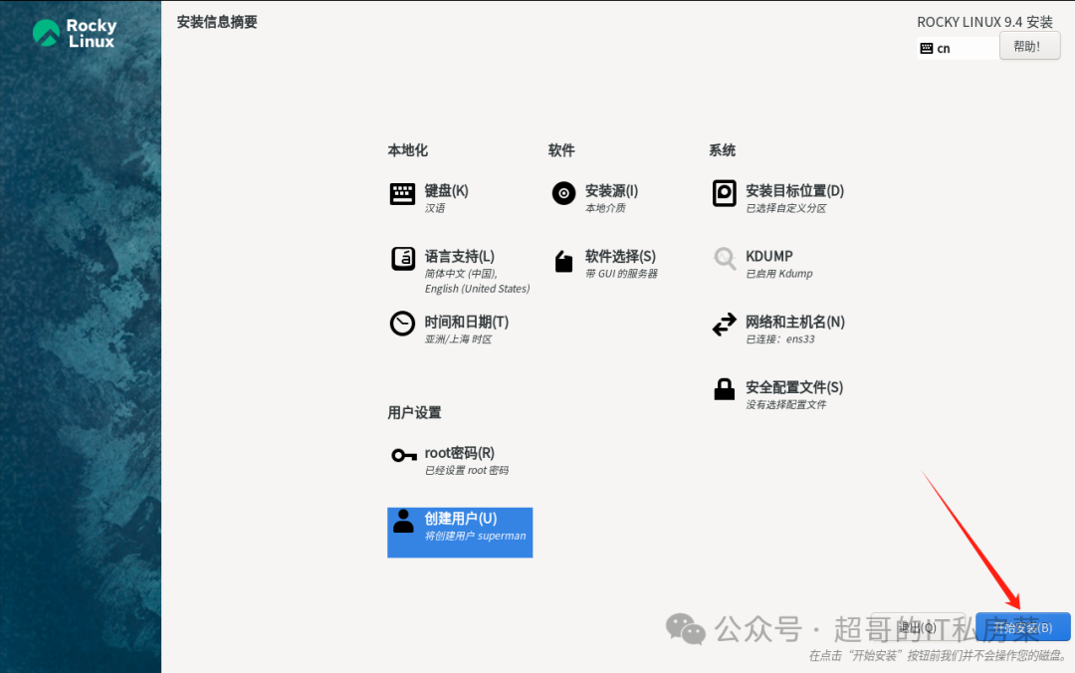The image size is (1075, 673).
Task: Click the root密码 key icon
Action: (402, 453)
